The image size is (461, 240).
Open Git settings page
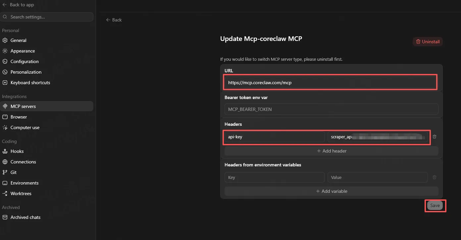coord(47,172)
